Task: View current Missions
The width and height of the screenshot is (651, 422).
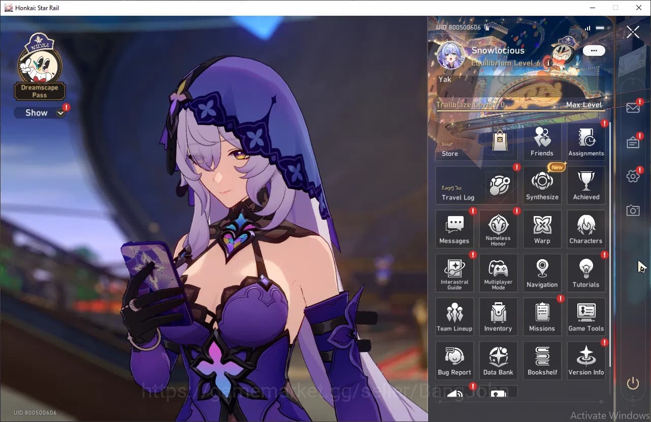Action: coord(542,317)
